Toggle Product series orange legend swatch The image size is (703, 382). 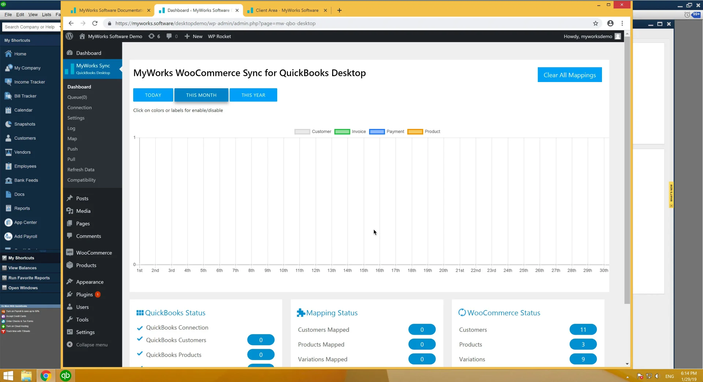415,131
